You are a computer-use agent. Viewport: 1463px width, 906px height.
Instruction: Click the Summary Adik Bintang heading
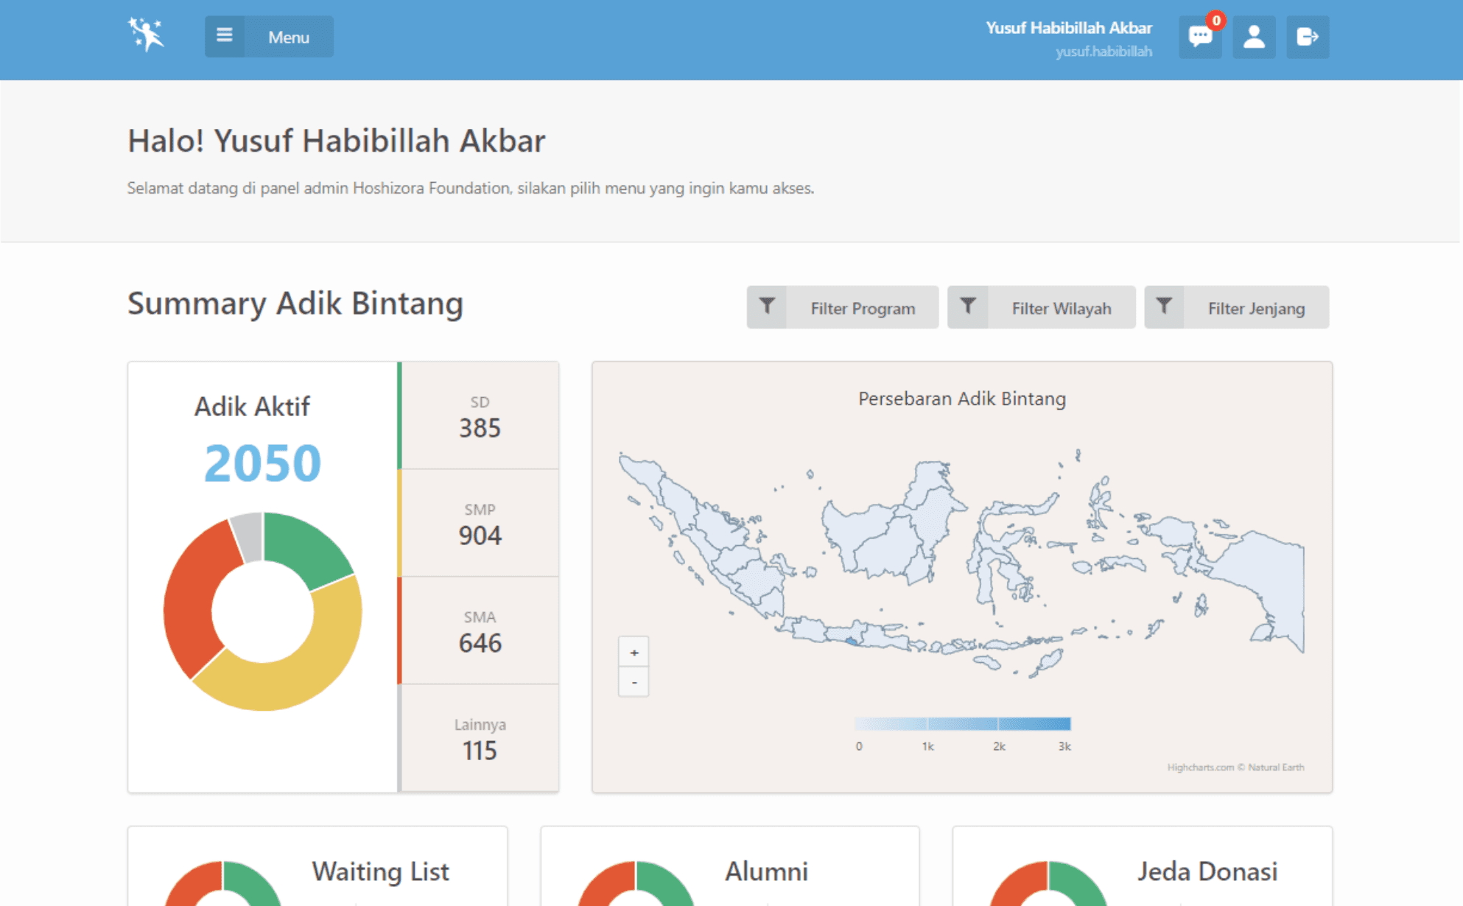pyautogui.click(x=295, y=303)
